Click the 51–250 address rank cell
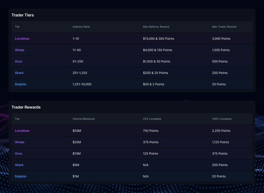The height and width of the screenshot is (193, 264). pyautogui.click(x=78, y=61)
